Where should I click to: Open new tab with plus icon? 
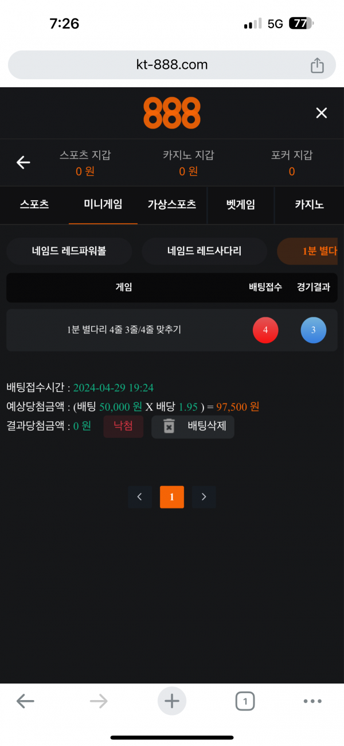pos(172,701)
